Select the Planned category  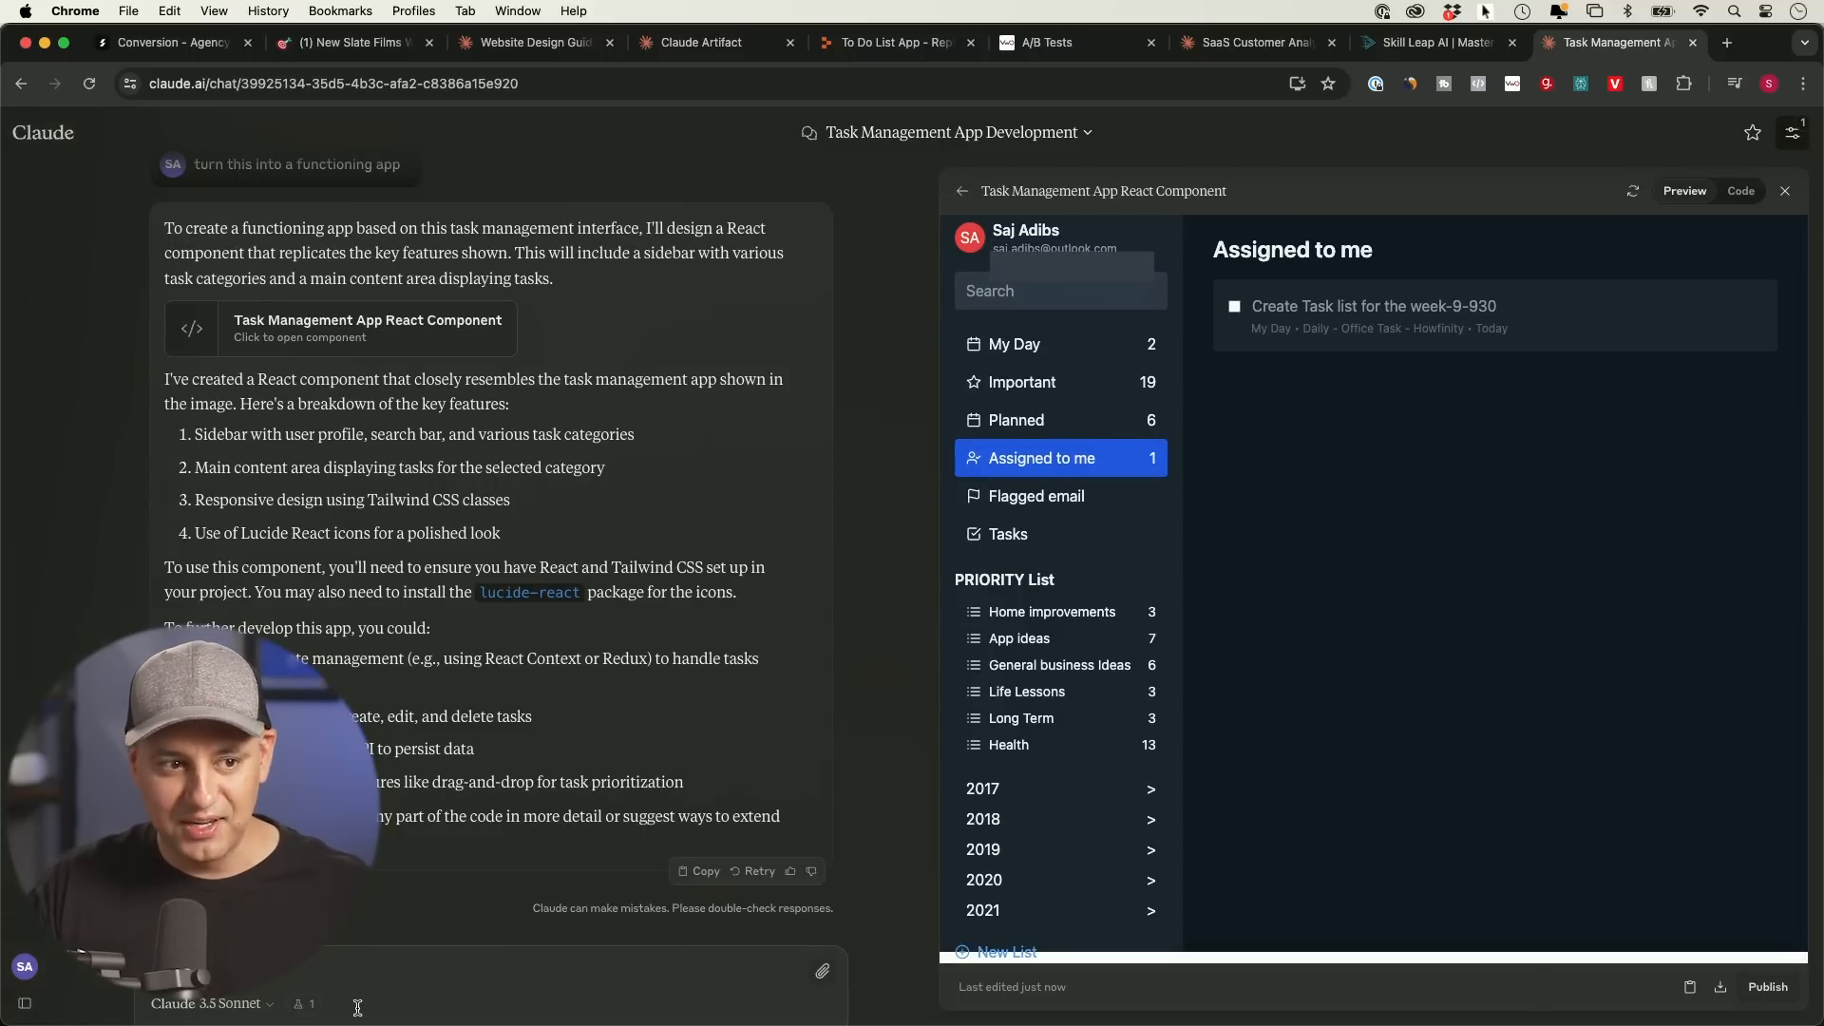(x=1060, y=420)
